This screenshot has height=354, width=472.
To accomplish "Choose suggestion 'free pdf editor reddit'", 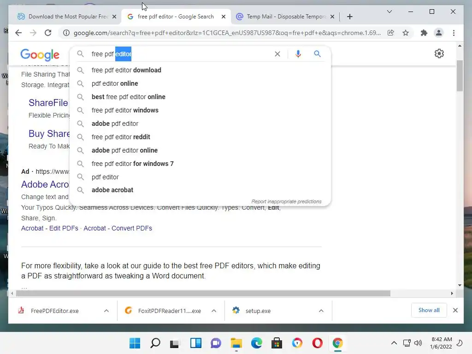I will coord(200,137).
